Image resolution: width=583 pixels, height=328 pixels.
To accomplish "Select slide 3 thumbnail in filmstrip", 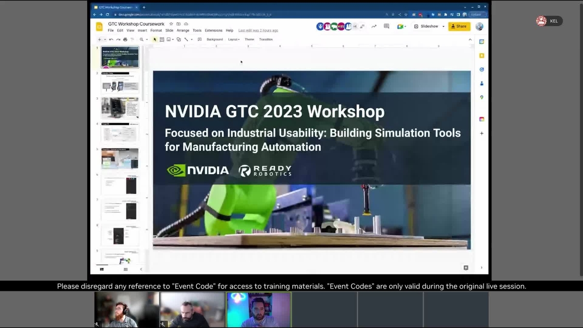I will click(120, 108).
